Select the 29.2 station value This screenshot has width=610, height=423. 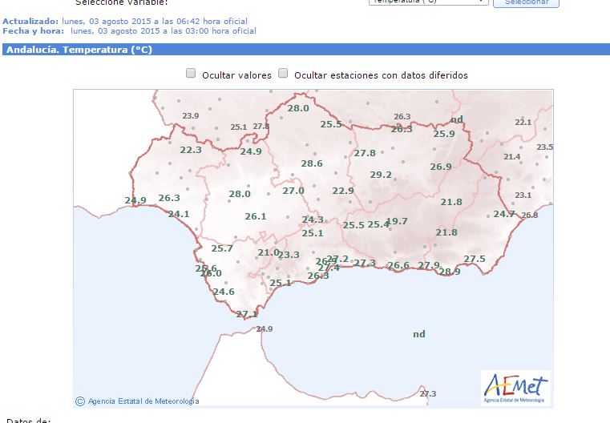(381, 175)
